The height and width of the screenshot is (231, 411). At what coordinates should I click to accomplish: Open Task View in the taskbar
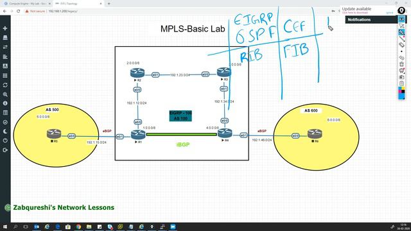coord(26,227)
